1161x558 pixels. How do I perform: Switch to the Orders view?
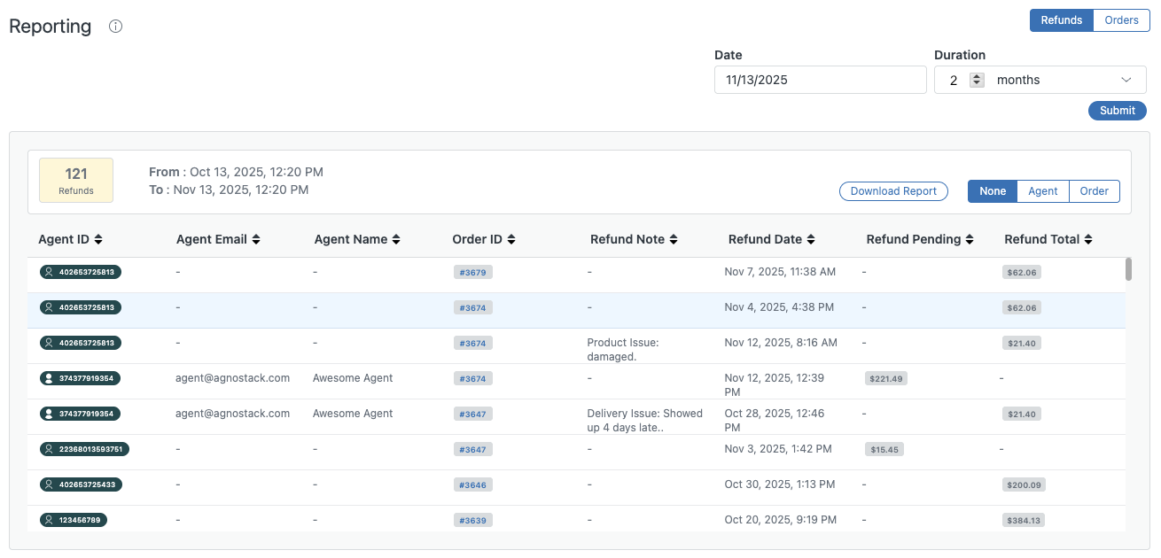point(1121,19)
